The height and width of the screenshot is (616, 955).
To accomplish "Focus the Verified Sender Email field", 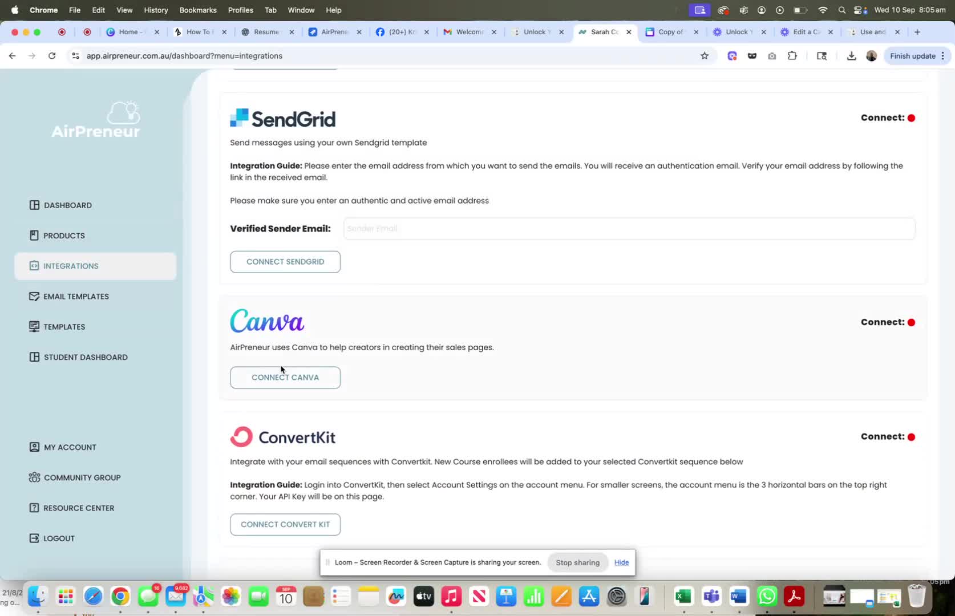I will click(x=629, y=229).
